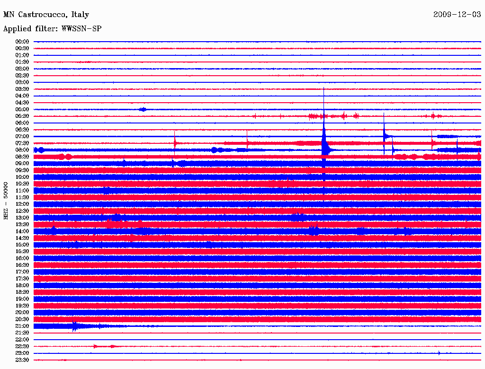Image resolution: width=485 pixels, height=369 pixels.
Task: Click the 10:00 time label
Action: [x=22, y=177]
